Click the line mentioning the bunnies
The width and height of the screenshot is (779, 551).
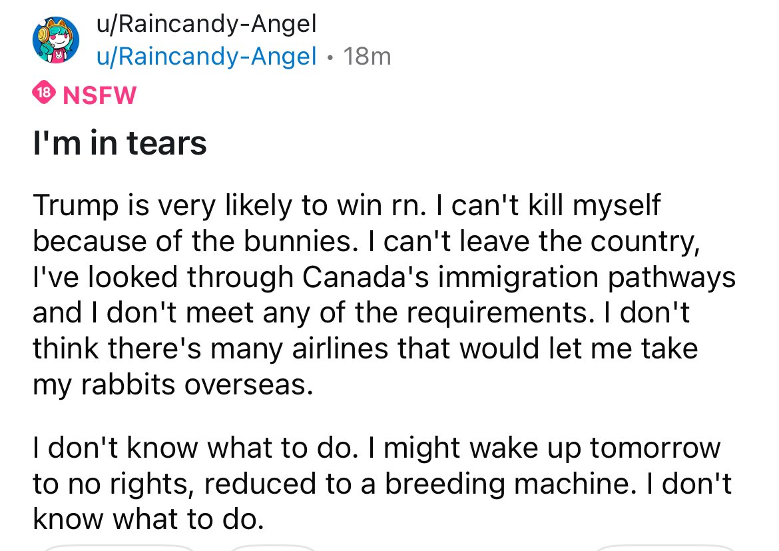(365, 241)
